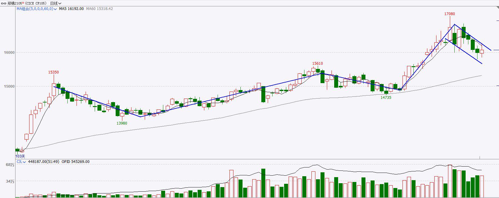499x198 pixels.
Task: Click the 34万 volume axis label
Action: point(10,181)
